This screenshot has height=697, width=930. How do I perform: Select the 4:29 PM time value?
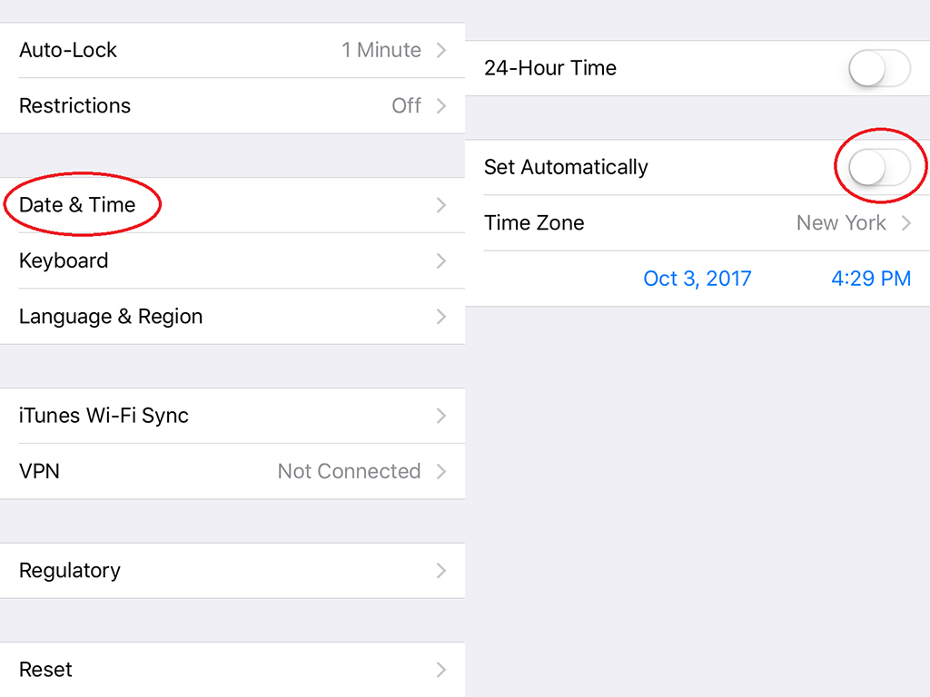(871, 279)
